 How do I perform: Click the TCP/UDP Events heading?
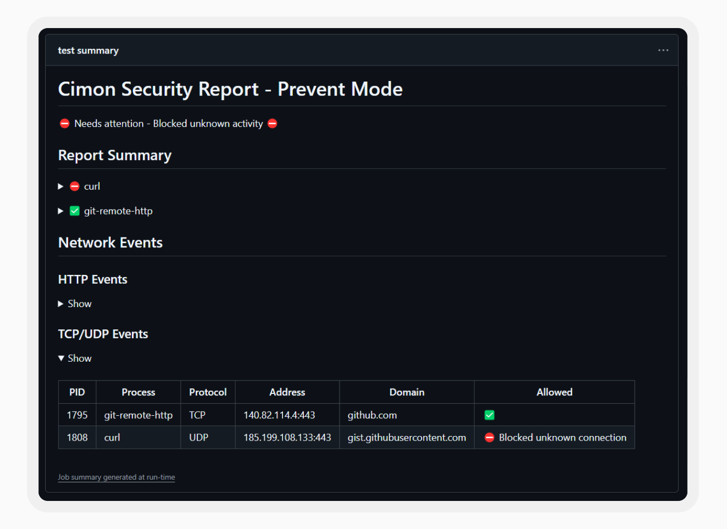(103, 334)
